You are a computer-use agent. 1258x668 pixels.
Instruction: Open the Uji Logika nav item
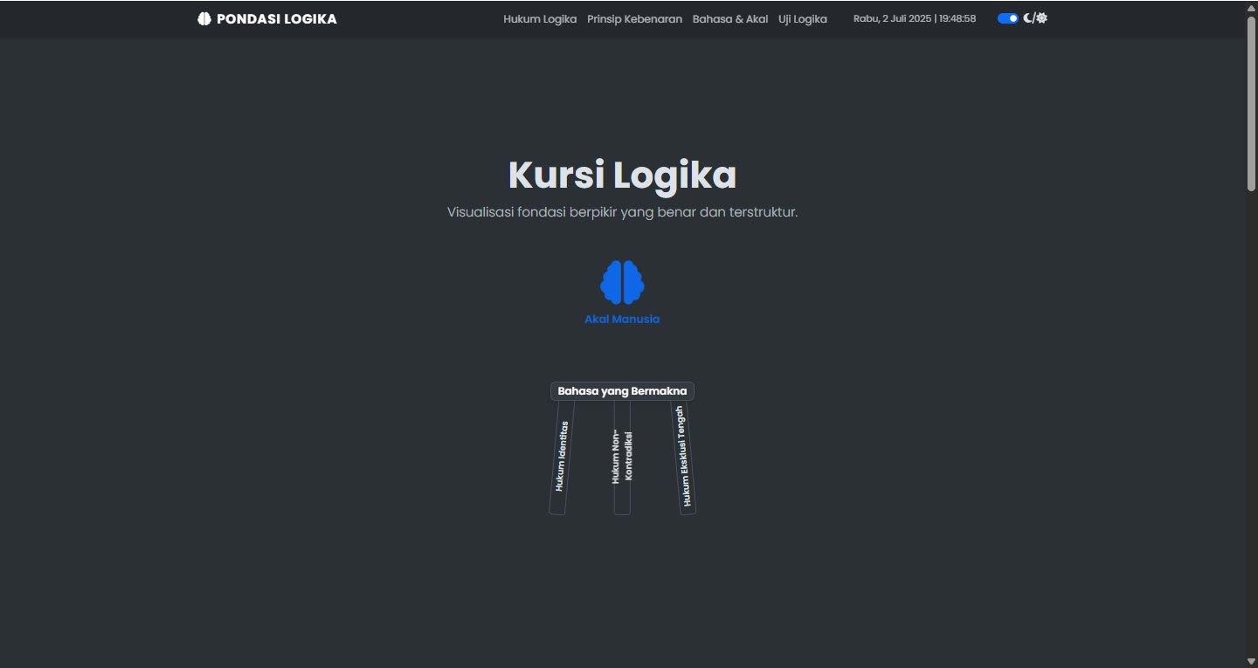803,18
